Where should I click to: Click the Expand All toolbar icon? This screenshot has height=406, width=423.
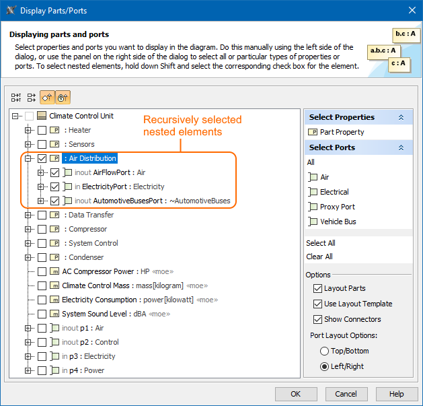tap(16, 98)
